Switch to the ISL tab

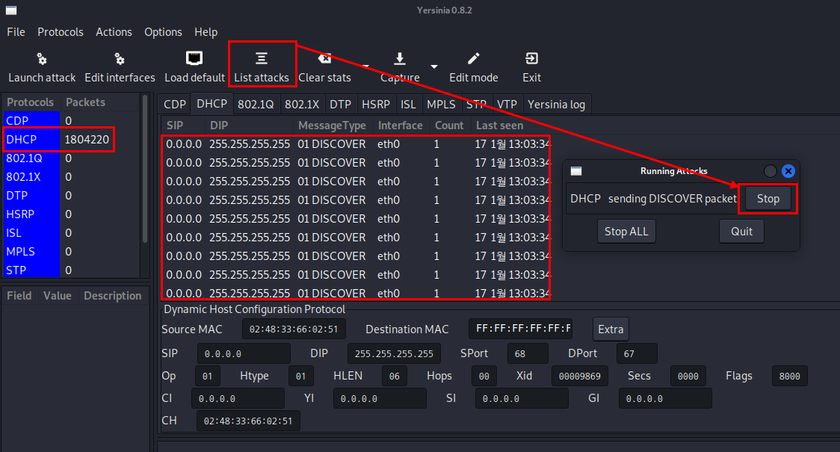[408, 105]
